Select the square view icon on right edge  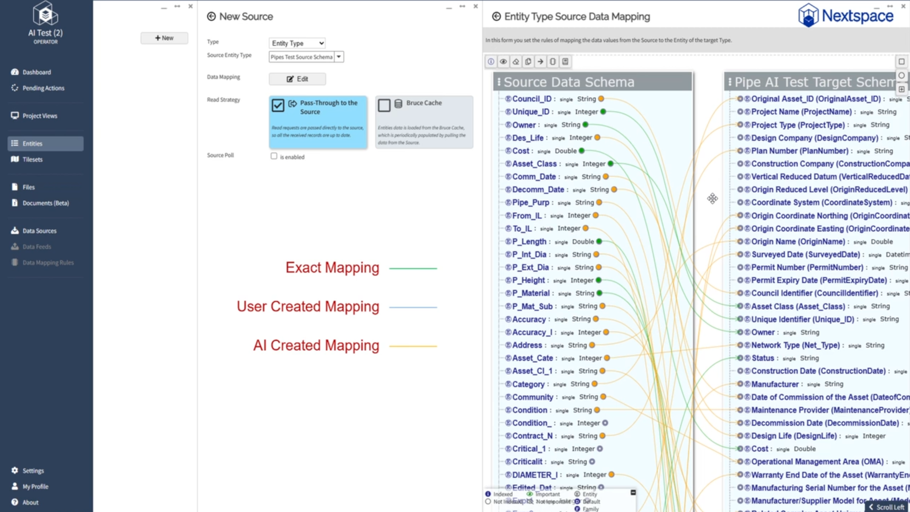point(902,61)
